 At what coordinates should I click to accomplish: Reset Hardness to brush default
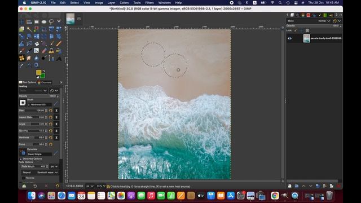point(51,138)
